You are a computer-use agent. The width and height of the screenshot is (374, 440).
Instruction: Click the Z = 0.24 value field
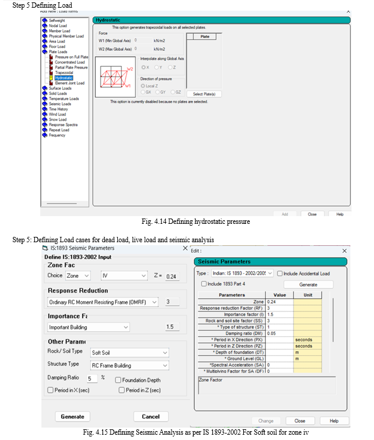point(172,277)
